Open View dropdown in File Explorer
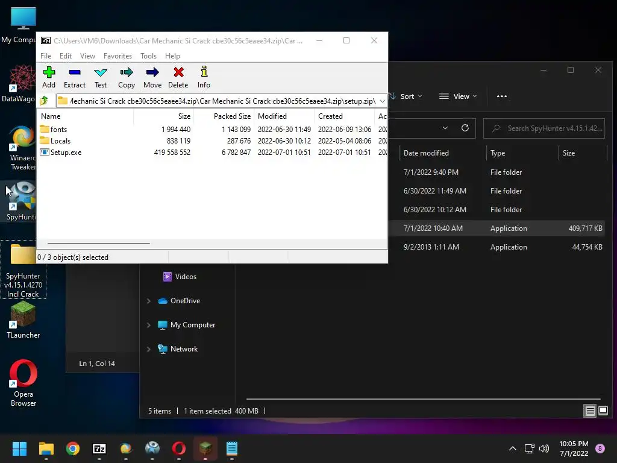 point(458,96)
